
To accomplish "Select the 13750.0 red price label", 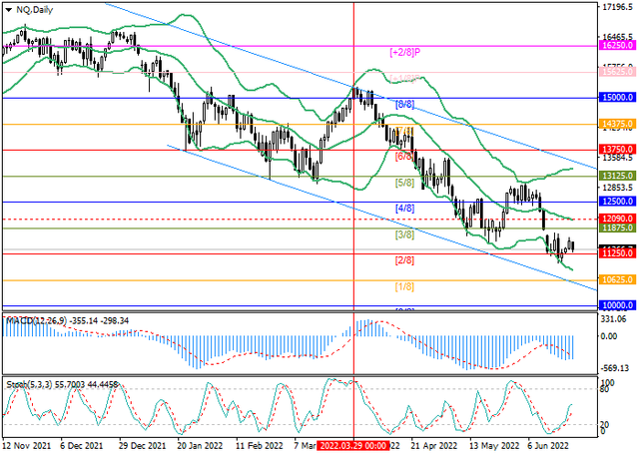I will click(x=617, y=150).
